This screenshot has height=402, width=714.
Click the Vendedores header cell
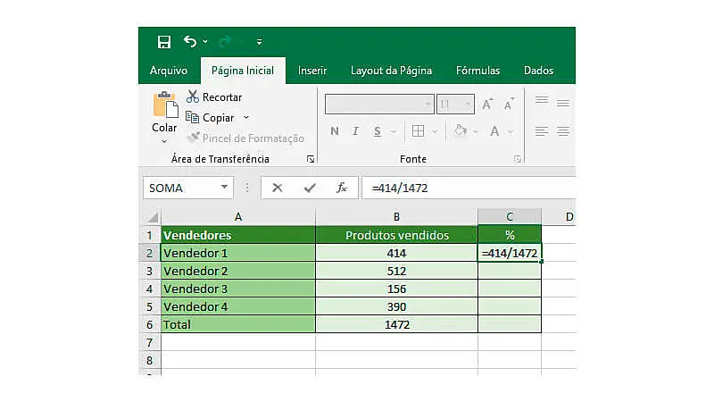[238, 235]
